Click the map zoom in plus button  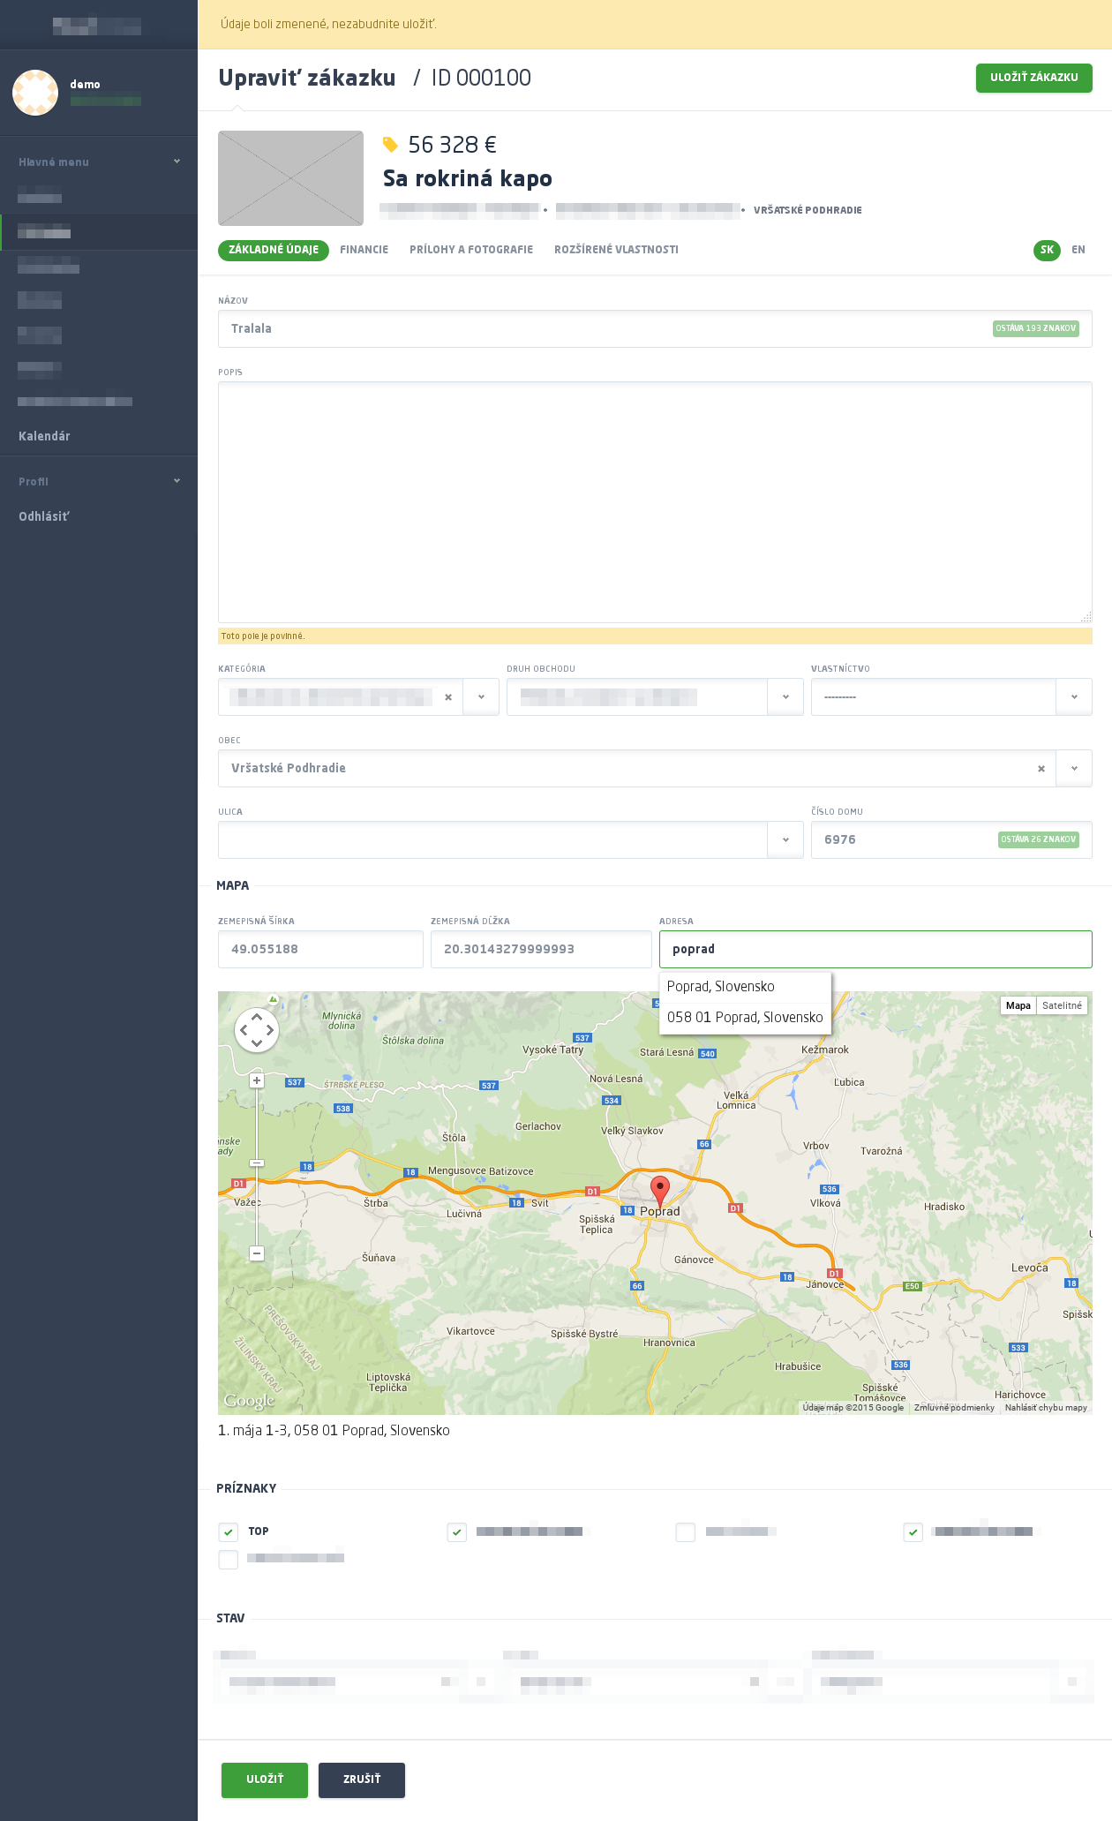[x=257, y=1080]
